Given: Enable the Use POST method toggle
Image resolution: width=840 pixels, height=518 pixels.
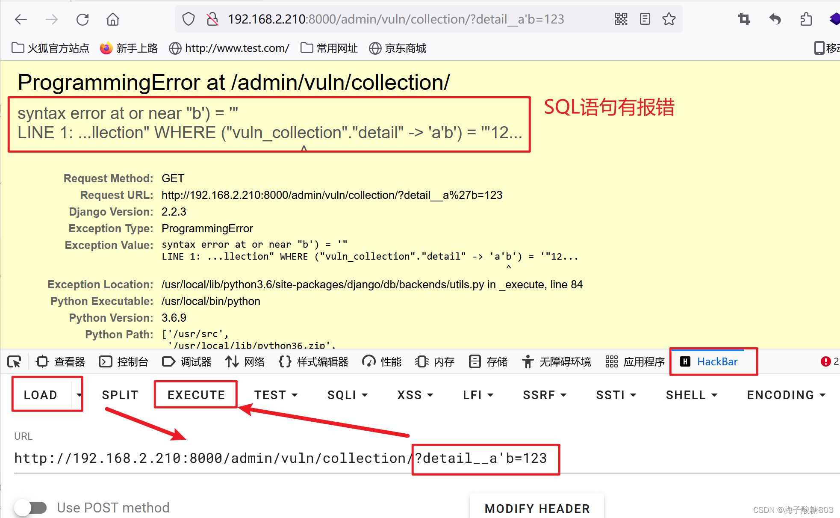Looking at the screenshot, I should (x=30, y=507).
